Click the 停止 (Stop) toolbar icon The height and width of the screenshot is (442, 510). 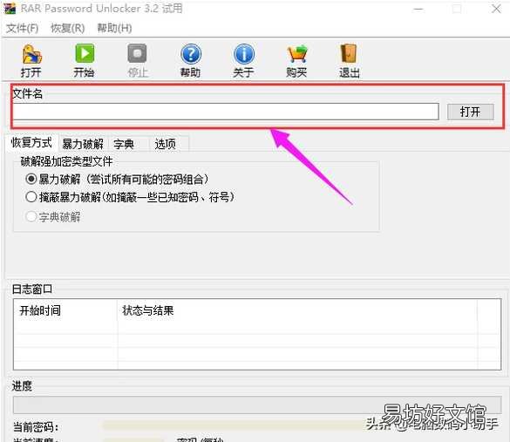[137, 61]
